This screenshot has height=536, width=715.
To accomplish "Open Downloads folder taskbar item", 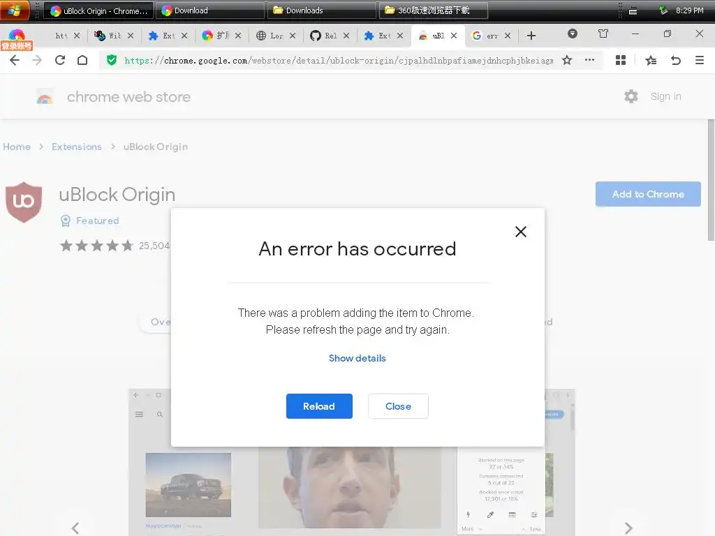I will tap(322, 10).
